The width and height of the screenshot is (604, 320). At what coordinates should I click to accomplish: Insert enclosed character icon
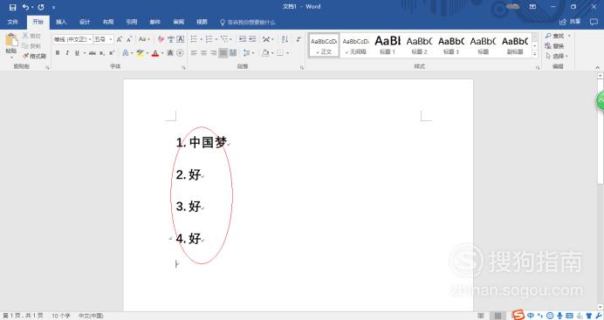(180, 53)
